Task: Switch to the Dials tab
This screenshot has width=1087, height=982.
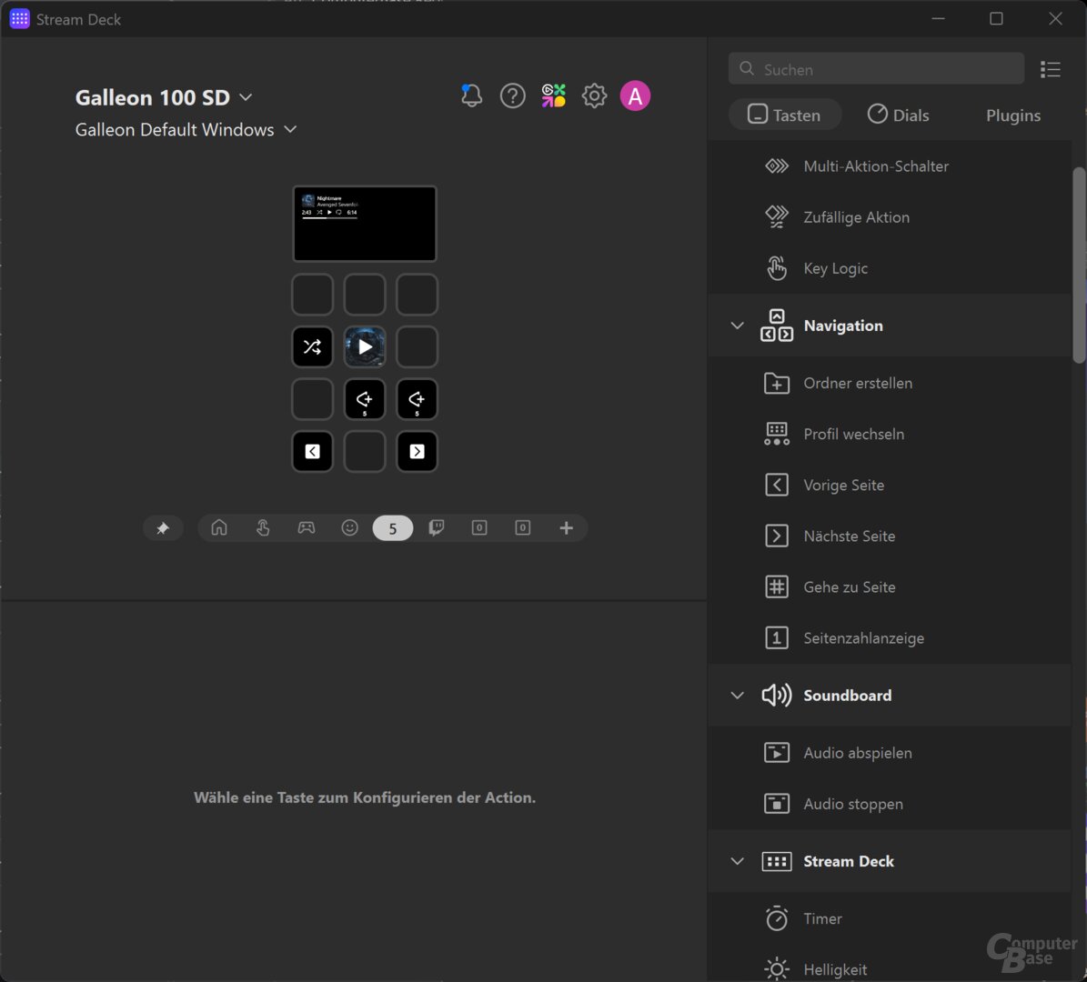Action: [x=899, y=115]
